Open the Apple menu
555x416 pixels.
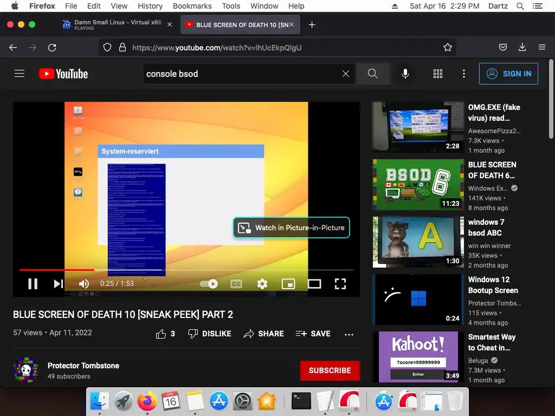15,6
